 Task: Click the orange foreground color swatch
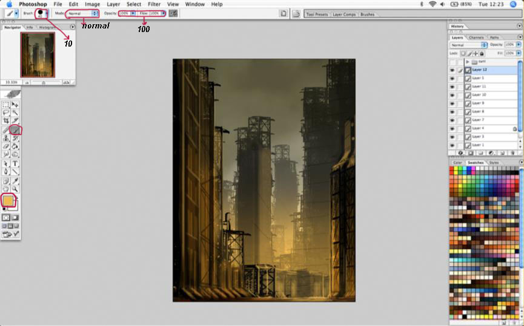[8, 200]
